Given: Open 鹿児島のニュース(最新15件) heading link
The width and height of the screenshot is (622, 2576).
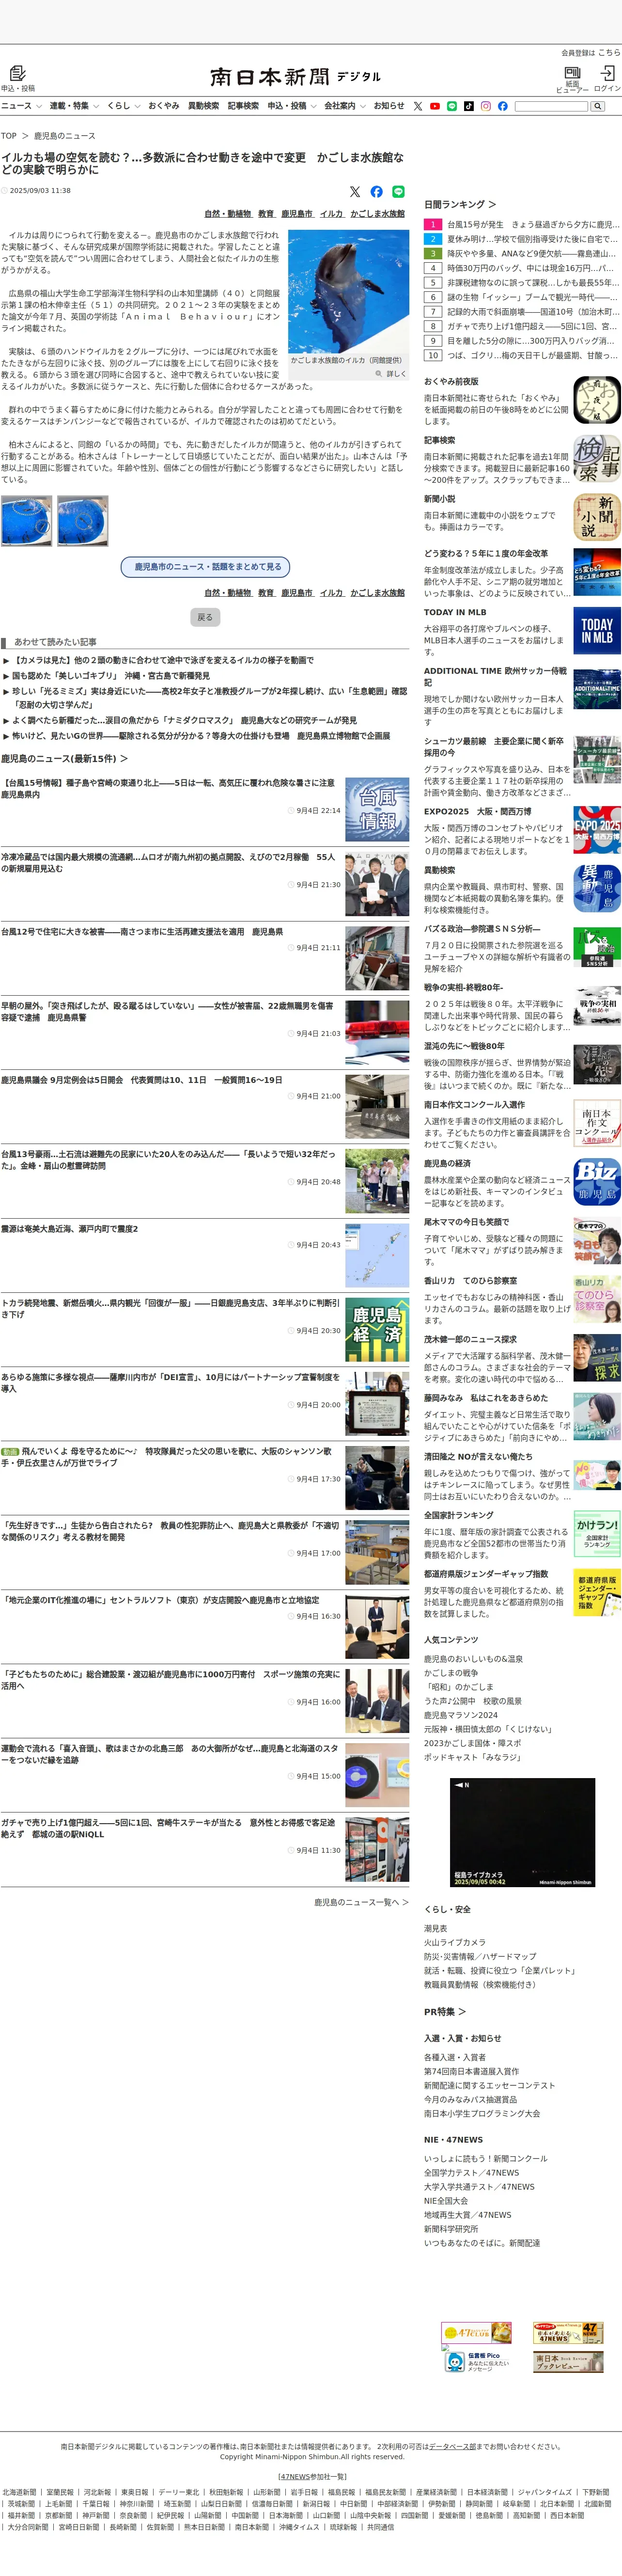Looking at the screenshot, I should [64, 759].
